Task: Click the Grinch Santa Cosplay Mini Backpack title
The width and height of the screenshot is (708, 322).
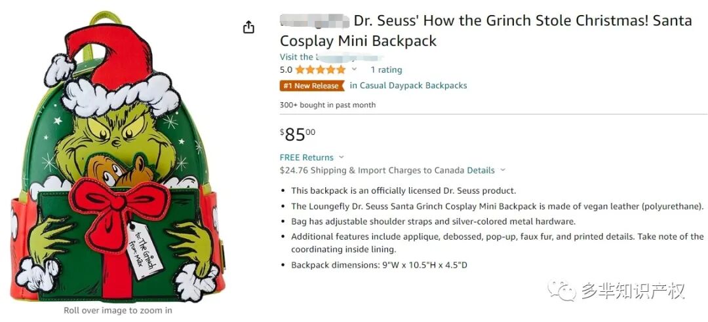Action: [x=486, y=31]
